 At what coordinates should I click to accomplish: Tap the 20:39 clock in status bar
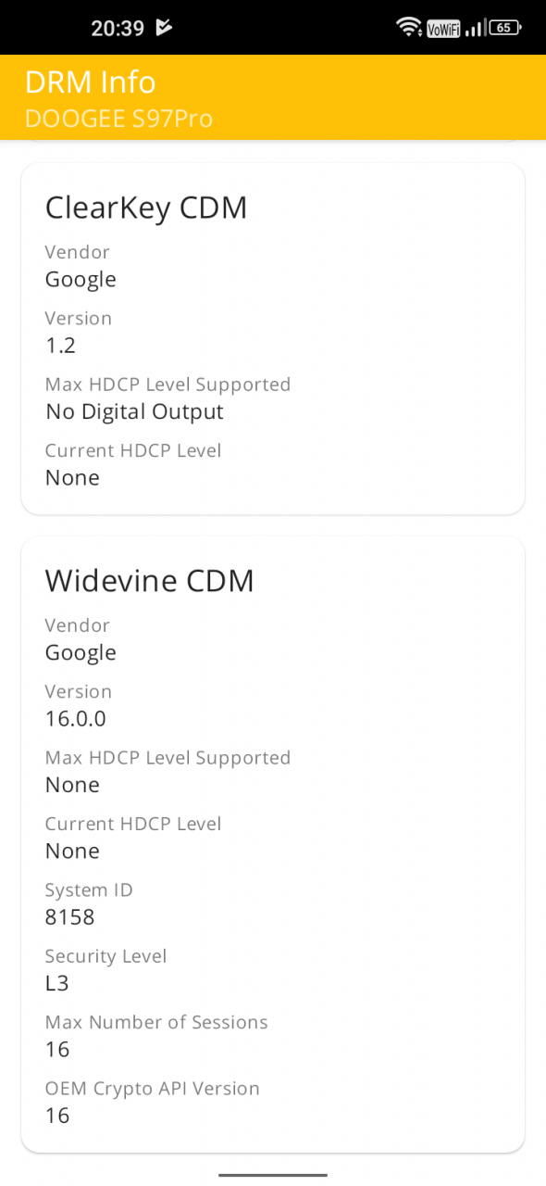[118, 29]
